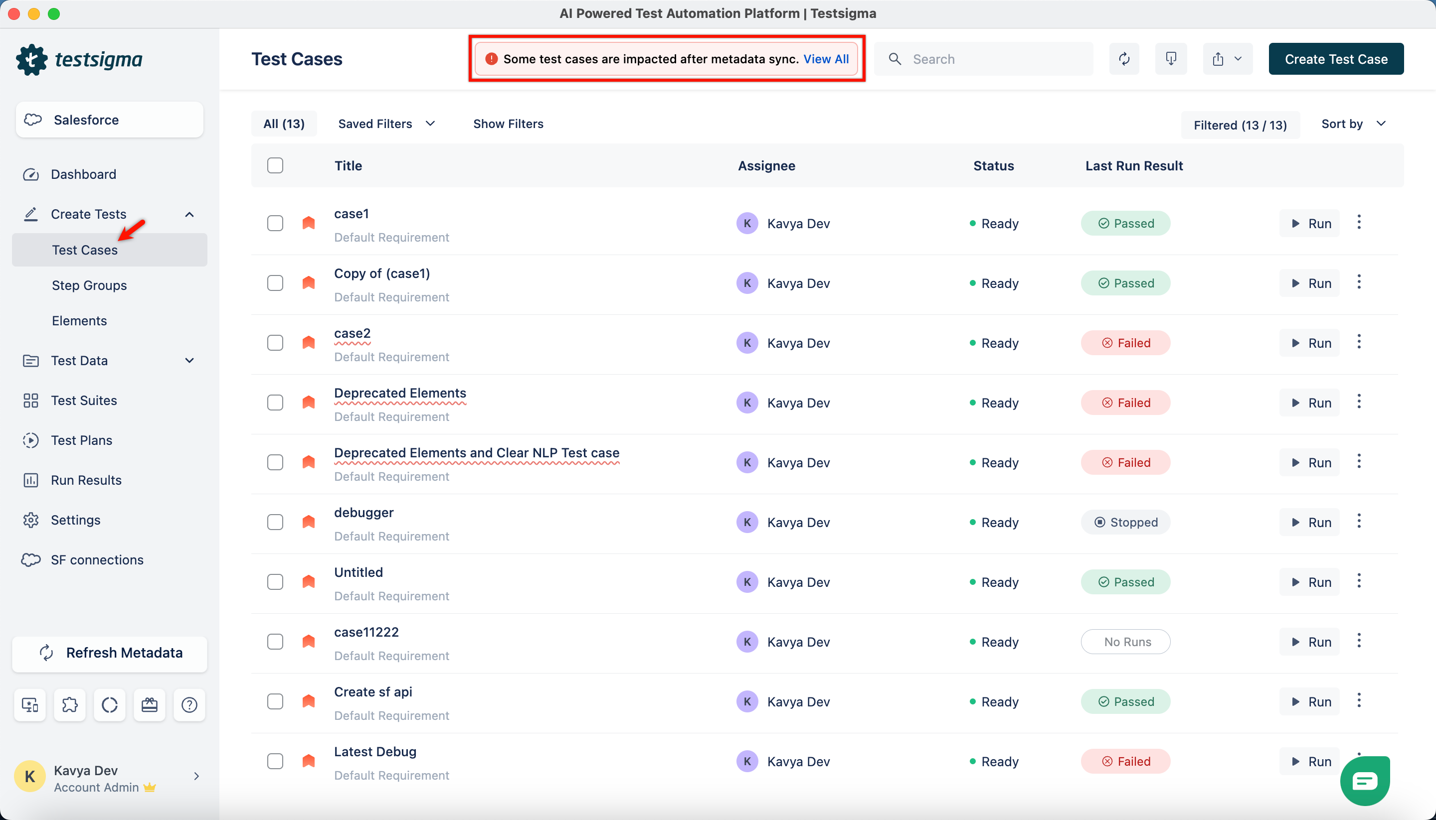This screenshot has height=820, width=1436.
Task: Open more options for case11222 row
Action: tap(1359, 641)
